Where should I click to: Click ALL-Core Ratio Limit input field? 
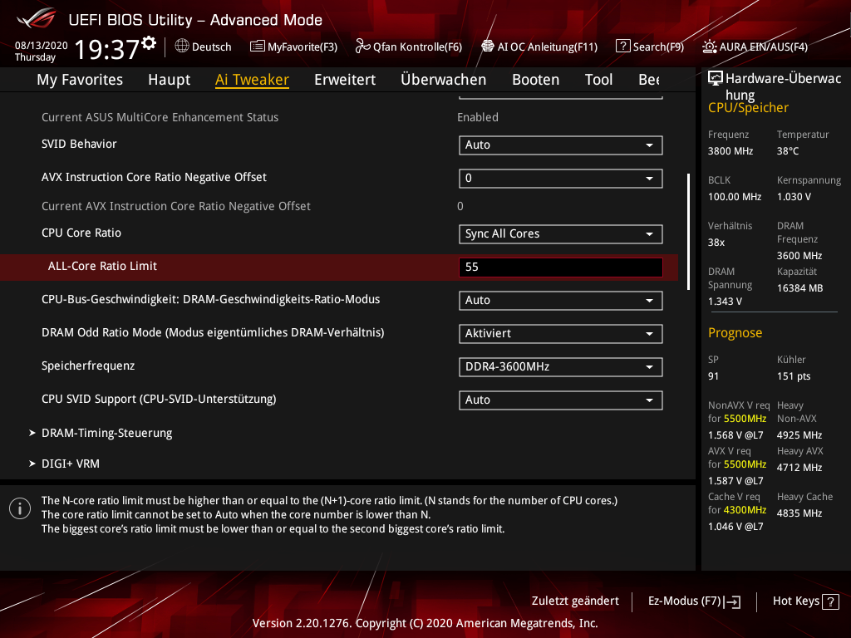tap(561, 267)
